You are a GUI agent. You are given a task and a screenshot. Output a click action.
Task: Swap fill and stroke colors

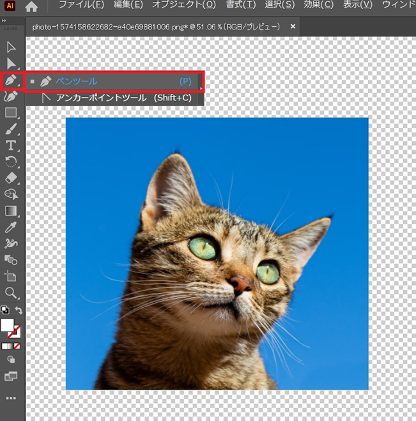19,310
